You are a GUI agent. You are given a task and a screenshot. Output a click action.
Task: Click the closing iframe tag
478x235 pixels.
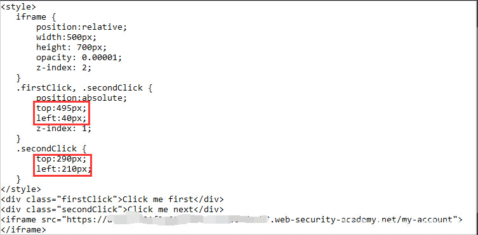tap(23, 229)
